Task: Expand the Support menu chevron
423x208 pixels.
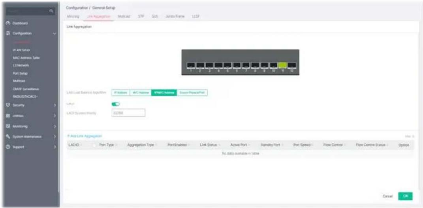Action: (55, 147)
